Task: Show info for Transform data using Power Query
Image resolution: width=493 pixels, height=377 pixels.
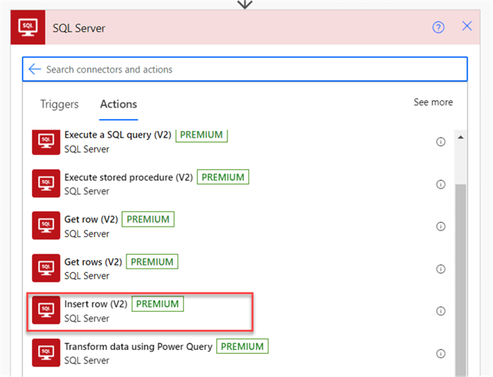Action: [x=441, y=353]
